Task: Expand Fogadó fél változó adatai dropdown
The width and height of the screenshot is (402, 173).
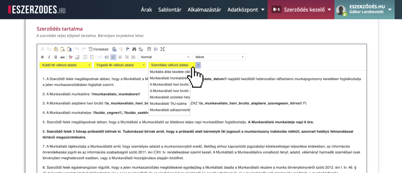Action: point(120,65)
